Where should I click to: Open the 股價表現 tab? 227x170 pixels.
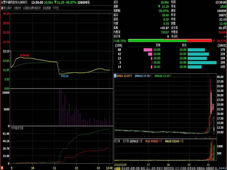191,168
